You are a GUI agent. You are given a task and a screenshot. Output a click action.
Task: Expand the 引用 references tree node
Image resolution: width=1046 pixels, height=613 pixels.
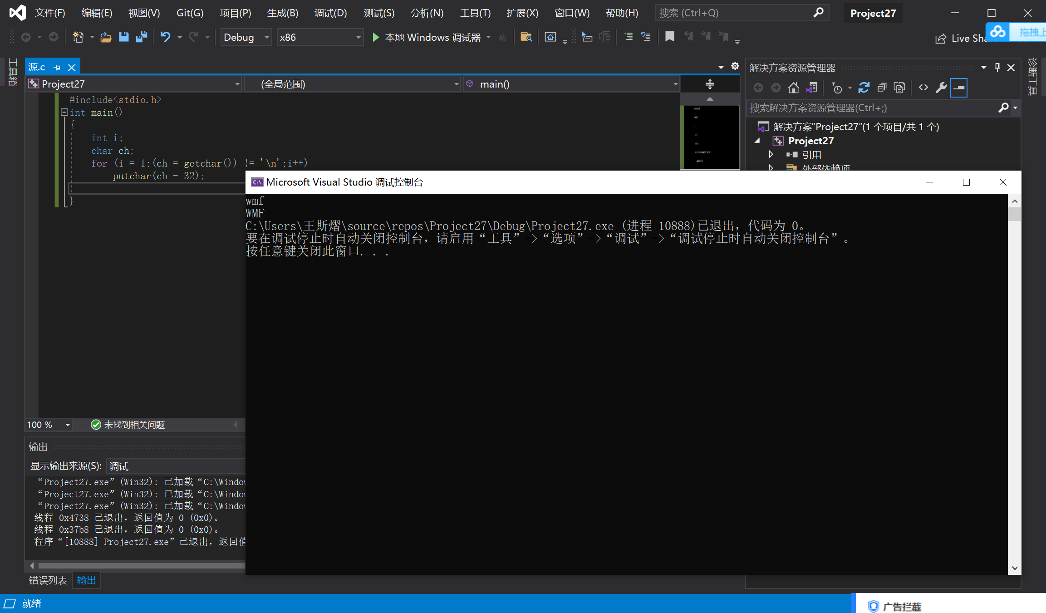click(771, 155)
